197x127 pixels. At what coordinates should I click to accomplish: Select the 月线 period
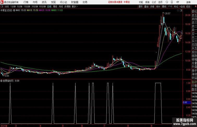[x=61, y=7]
